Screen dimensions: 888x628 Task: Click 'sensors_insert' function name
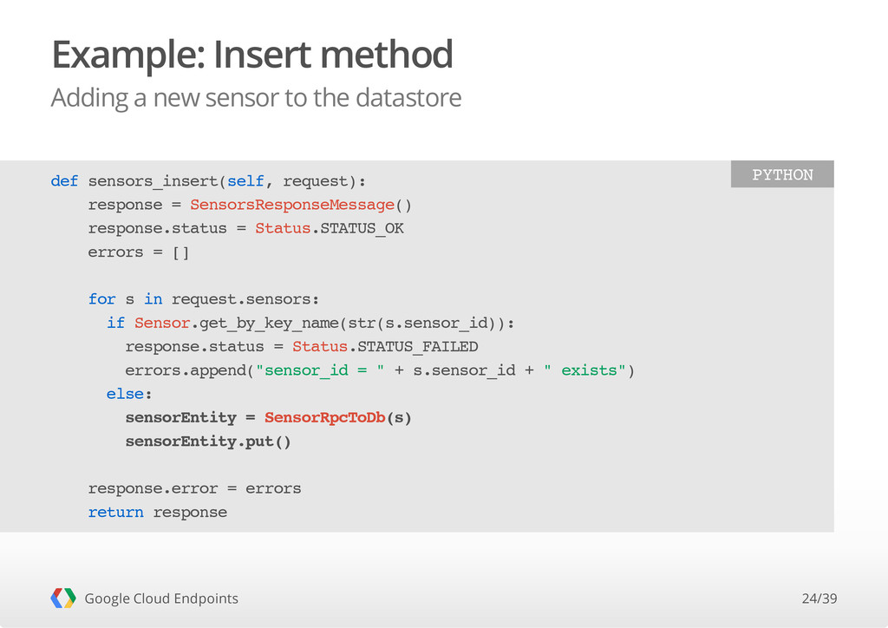coord(153,181)
